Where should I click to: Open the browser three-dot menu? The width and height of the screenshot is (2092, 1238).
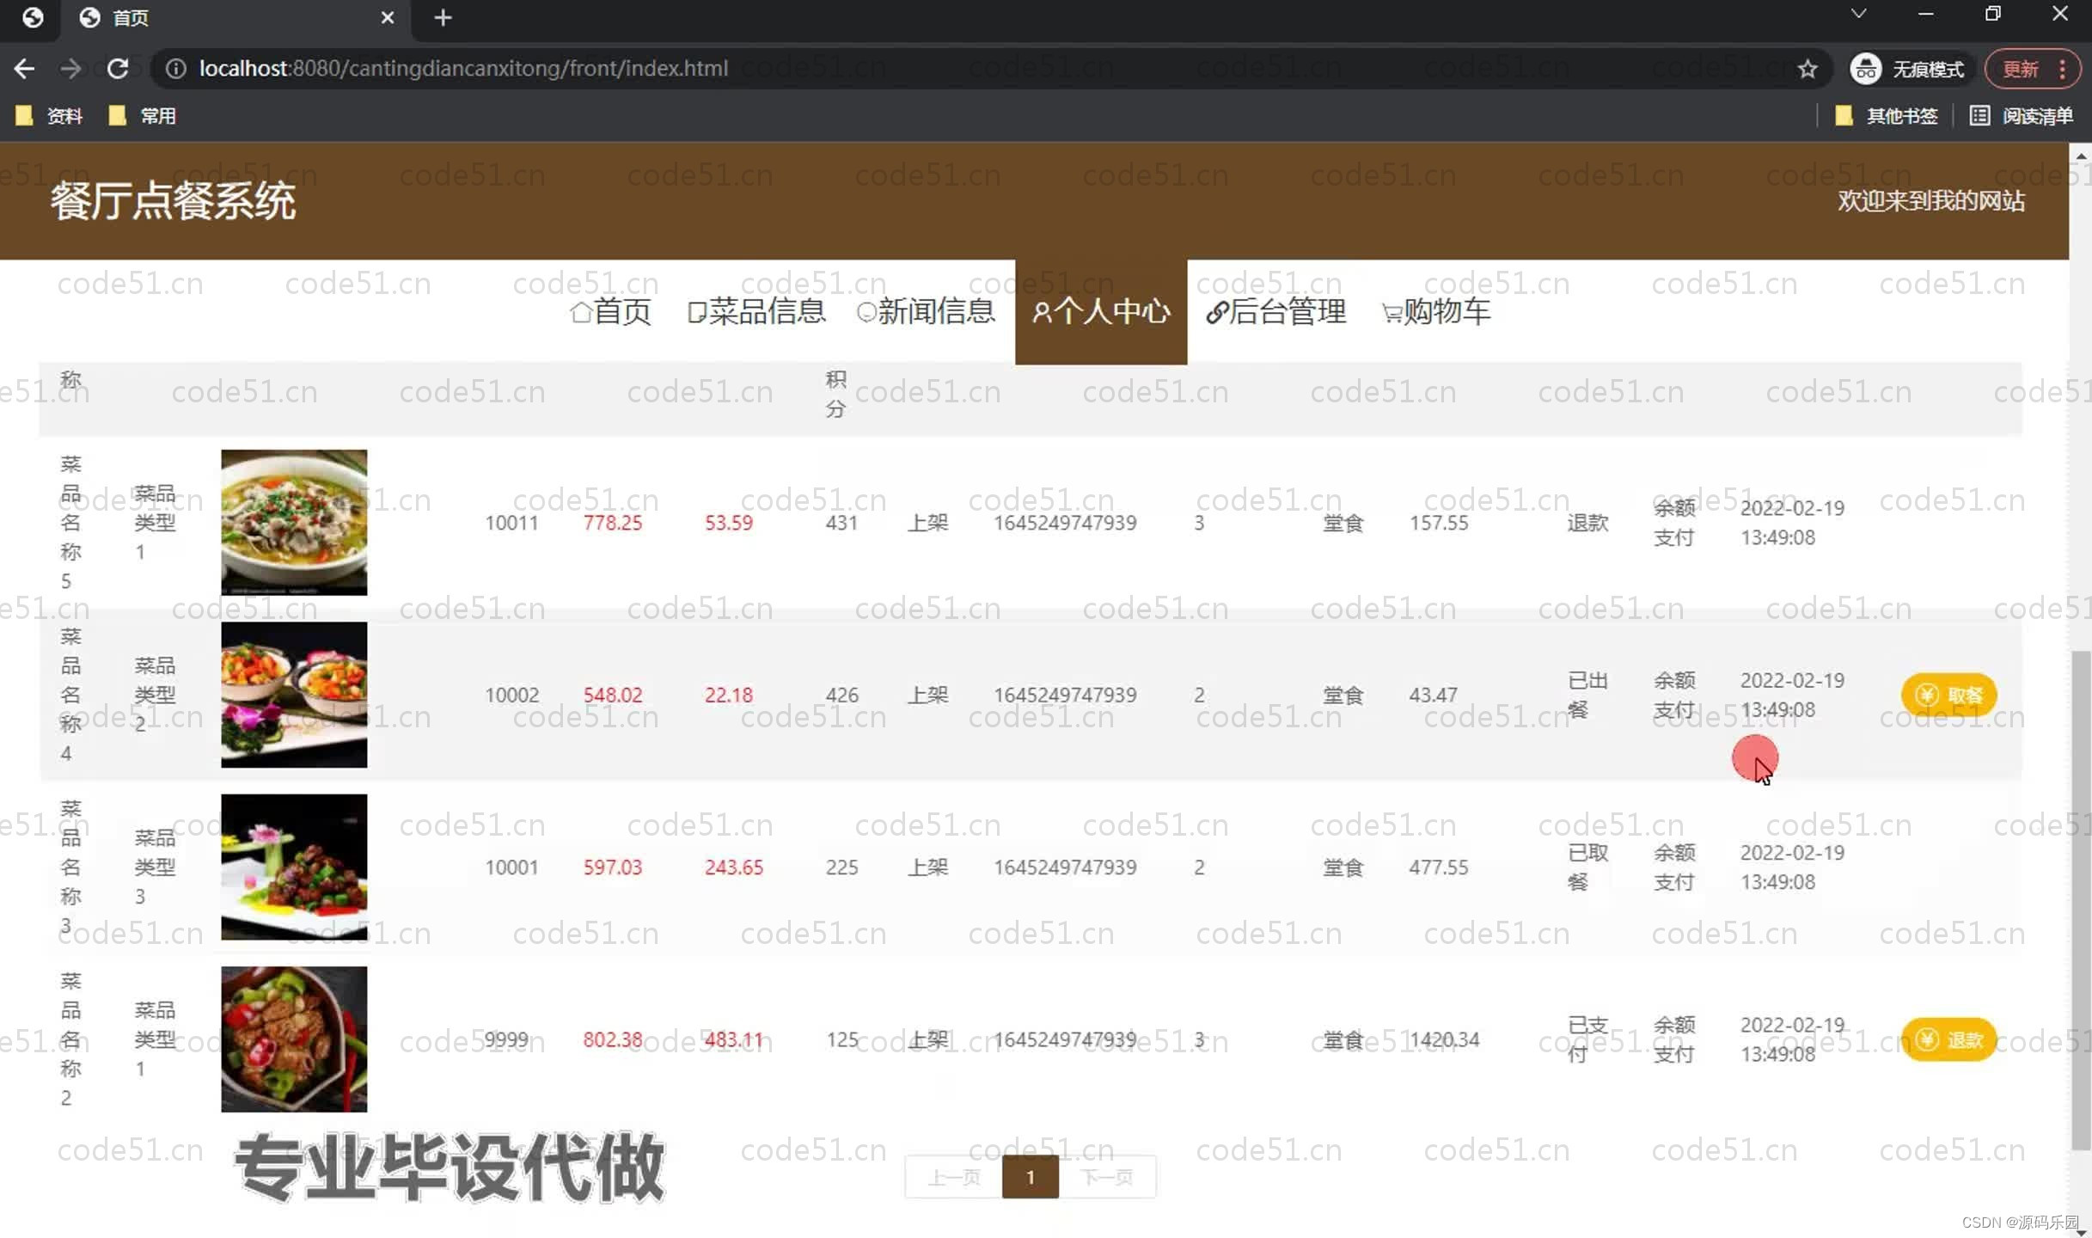pyautogui.click(x=2061, y=69)
